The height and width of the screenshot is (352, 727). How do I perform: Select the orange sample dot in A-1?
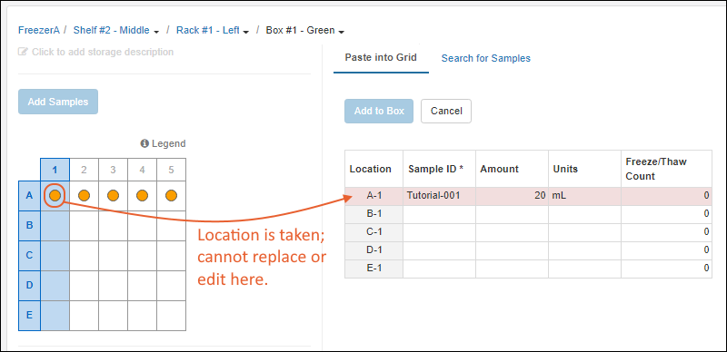click(x=55, y=196)
